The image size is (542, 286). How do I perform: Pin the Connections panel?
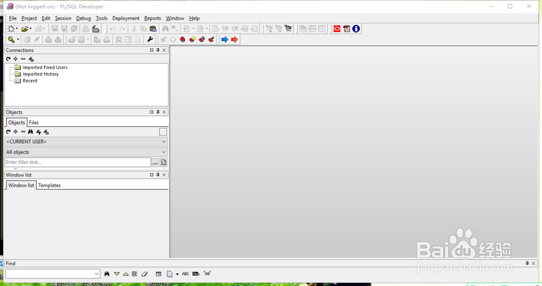click(x=158, y=50)
